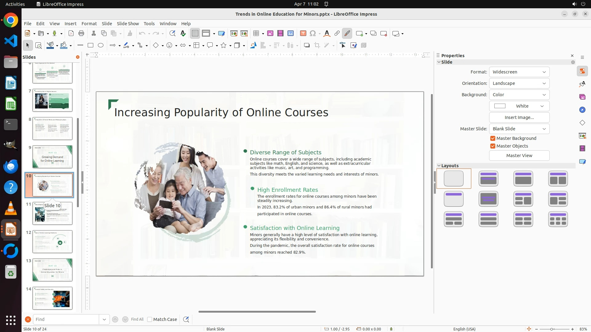
Task: Select the Rectangle drawing tool
Action: click(x=90, y=45)
